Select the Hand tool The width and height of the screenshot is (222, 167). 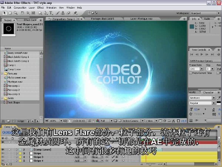(10, 13)
